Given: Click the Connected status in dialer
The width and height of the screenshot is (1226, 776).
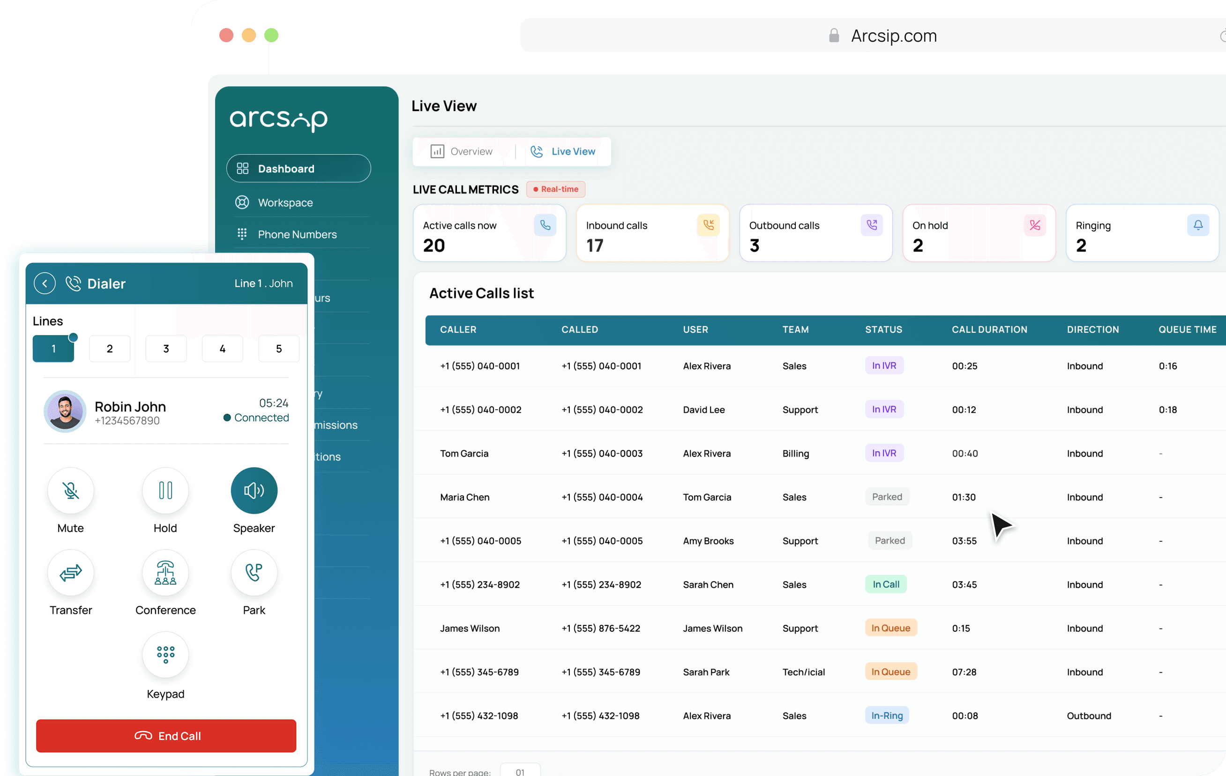Looking at the screenshot, I should 256,418.
